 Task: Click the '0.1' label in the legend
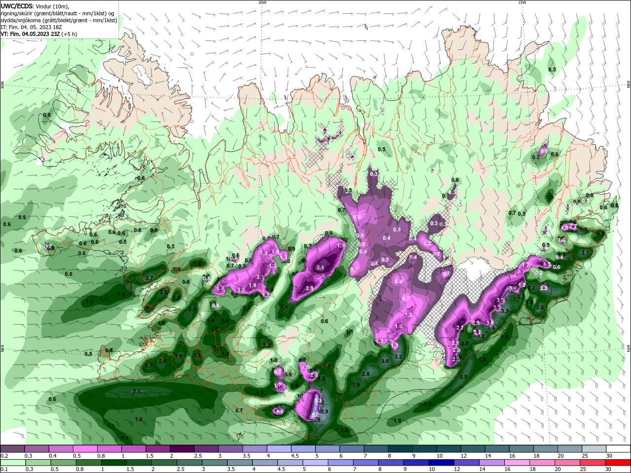coord(4,469)
